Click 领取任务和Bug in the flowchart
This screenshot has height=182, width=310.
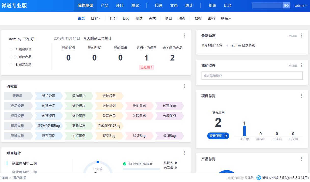(49, 126)
